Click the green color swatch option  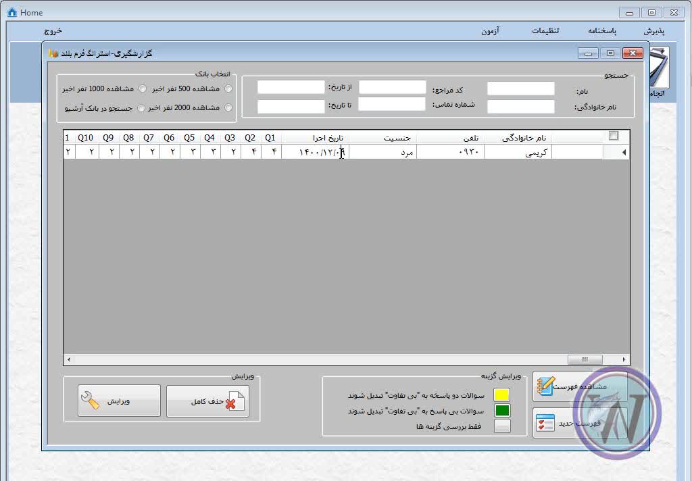[x=502, y=411]
